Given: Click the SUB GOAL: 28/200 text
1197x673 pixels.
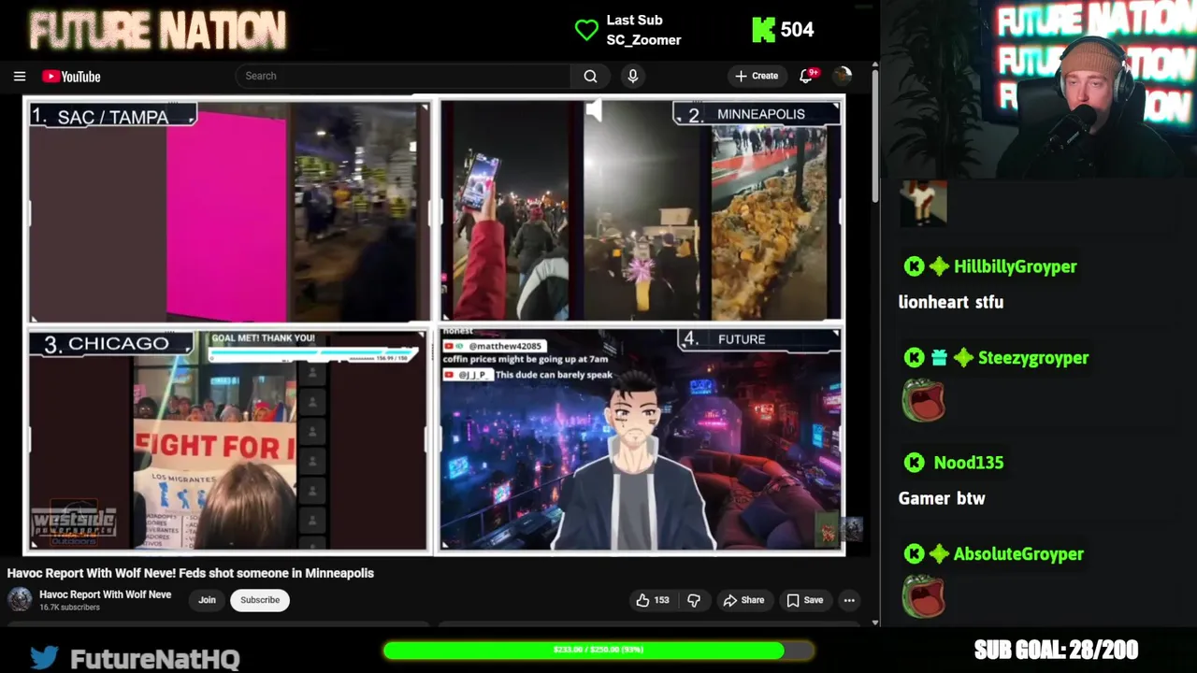Looking at the screenshot, I should 1056,650.
